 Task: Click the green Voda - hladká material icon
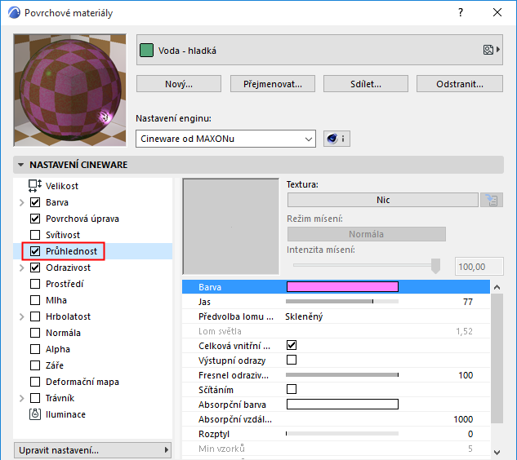pos(146,51)
